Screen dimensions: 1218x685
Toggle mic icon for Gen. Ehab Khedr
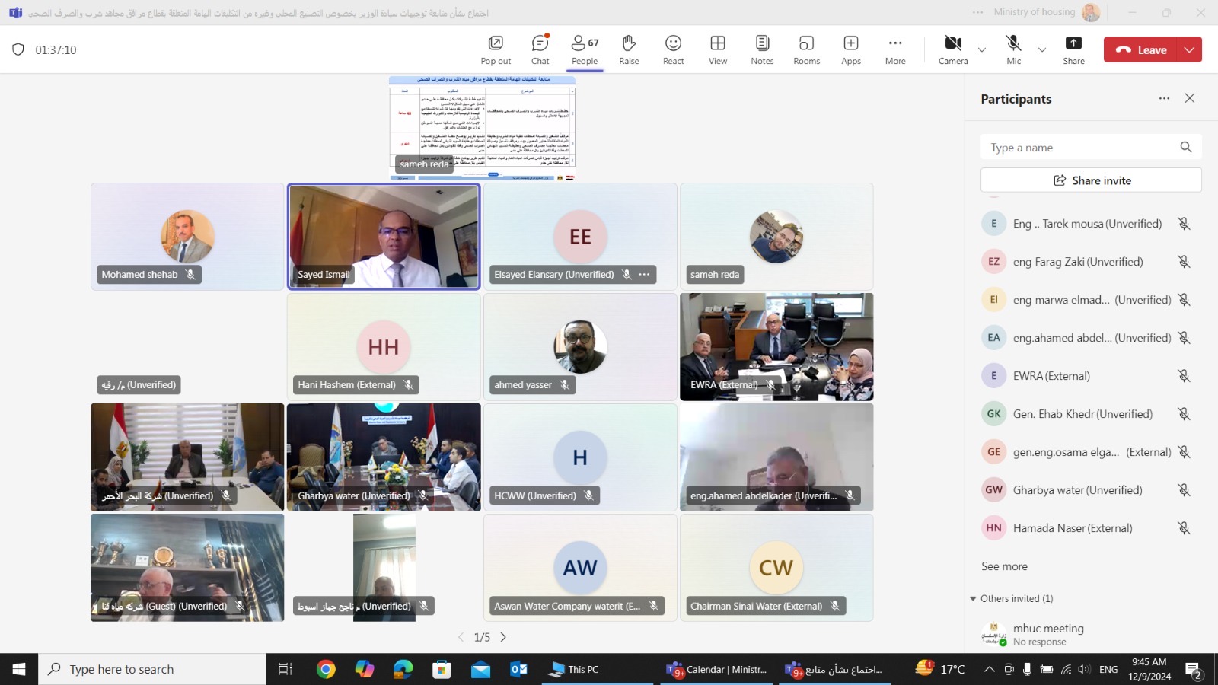1184,414
